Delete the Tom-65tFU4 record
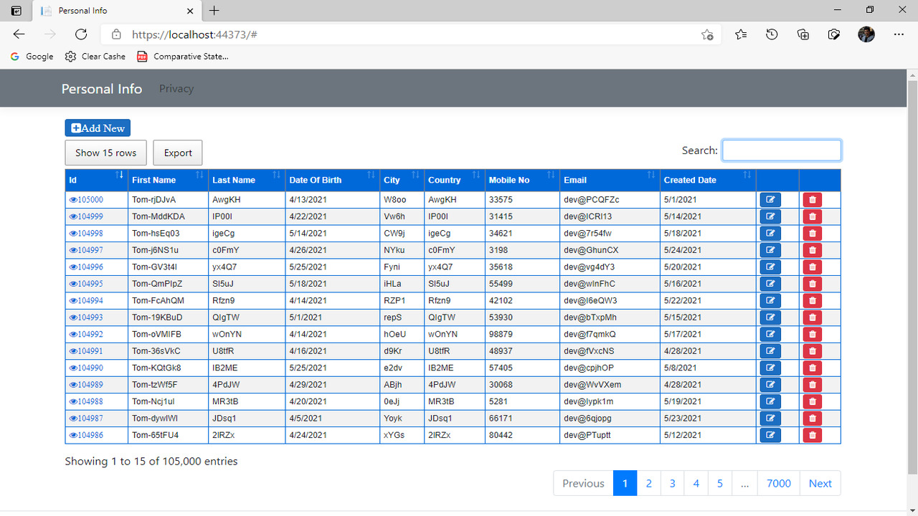Image resolution: width=918 pixels, height=516 pixels. 812,435
